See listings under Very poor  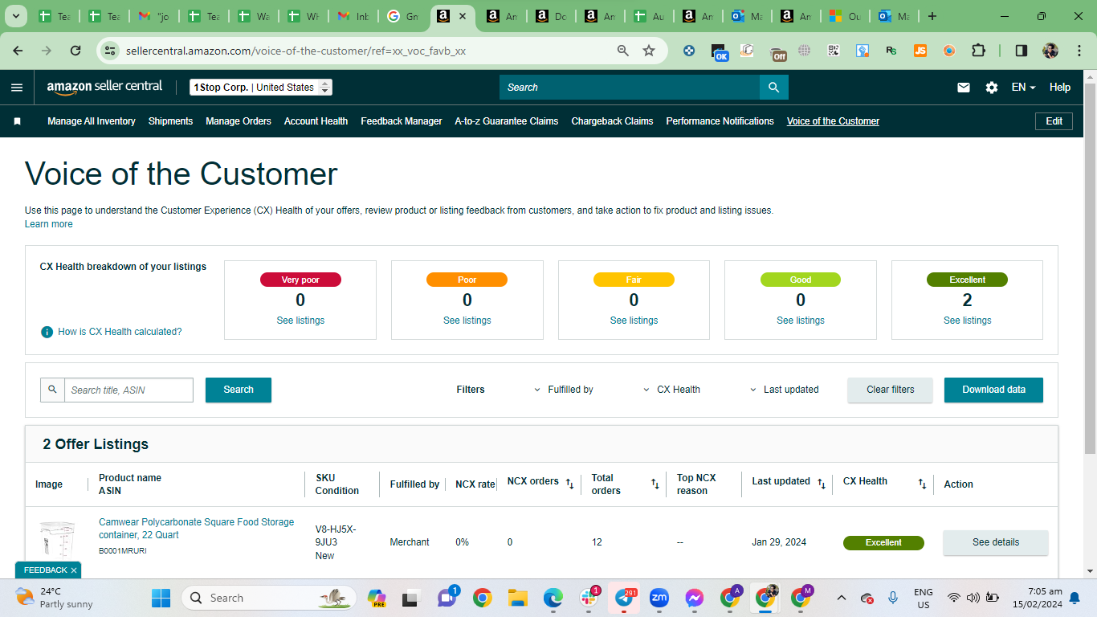click(x=300, y=321)
